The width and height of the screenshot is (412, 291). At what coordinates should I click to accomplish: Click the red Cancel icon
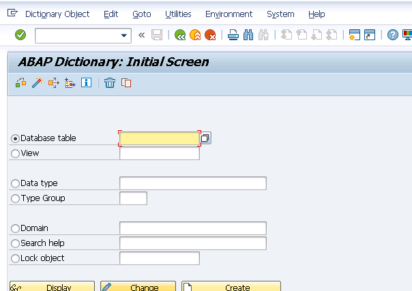[210, 35]
